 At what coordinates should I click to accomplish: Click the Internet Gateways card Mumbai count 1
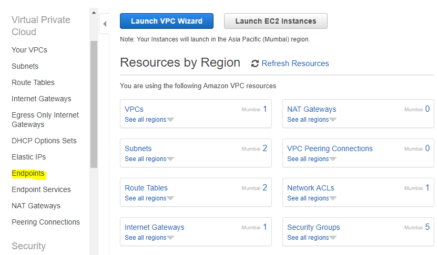(x=265, y=227)
